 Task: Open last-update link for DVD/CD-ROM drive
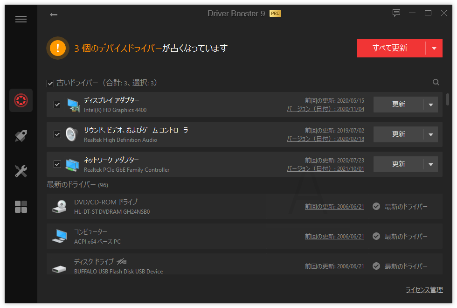(334, 206)
